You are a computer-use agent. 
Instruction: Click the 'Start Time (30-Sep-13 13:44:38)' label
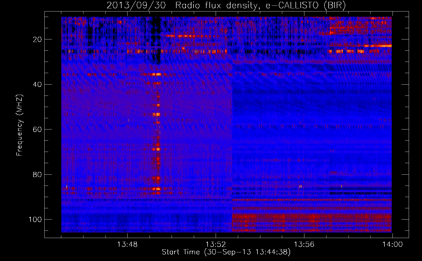(x=226, y=252)
